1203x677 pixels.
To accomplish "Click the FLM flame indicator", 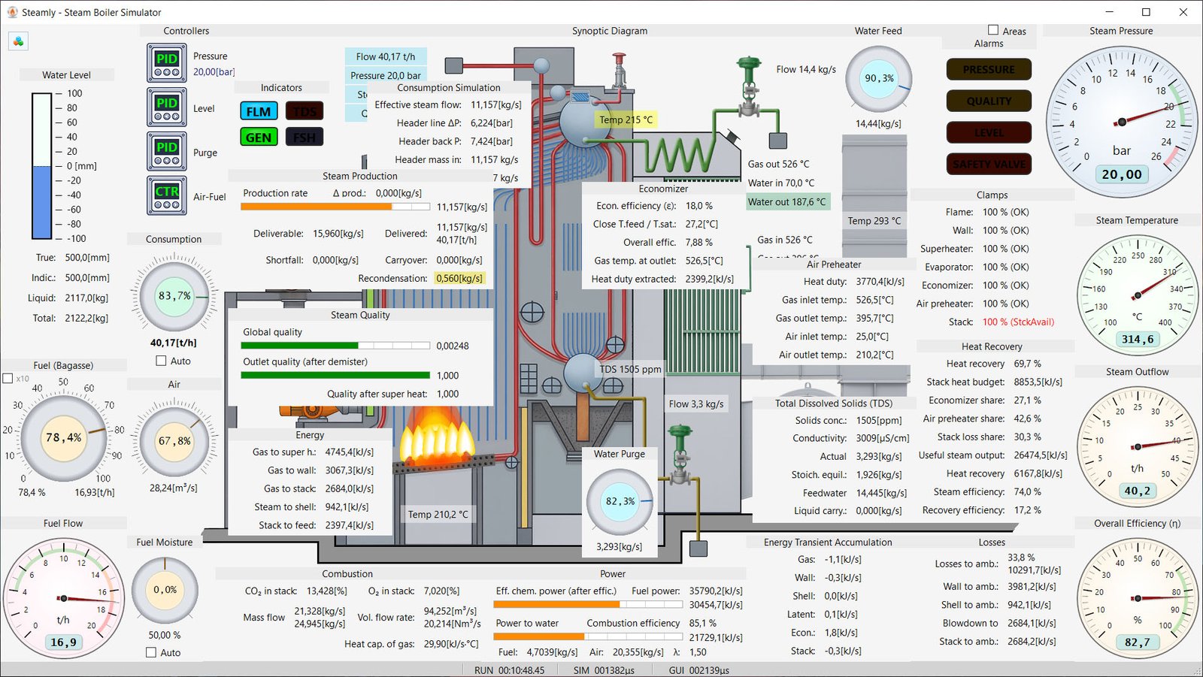I will point(259,111).
